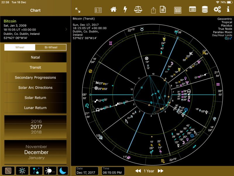
Task: Step forward one year with double arrows
Action: (x=160, y=171)
